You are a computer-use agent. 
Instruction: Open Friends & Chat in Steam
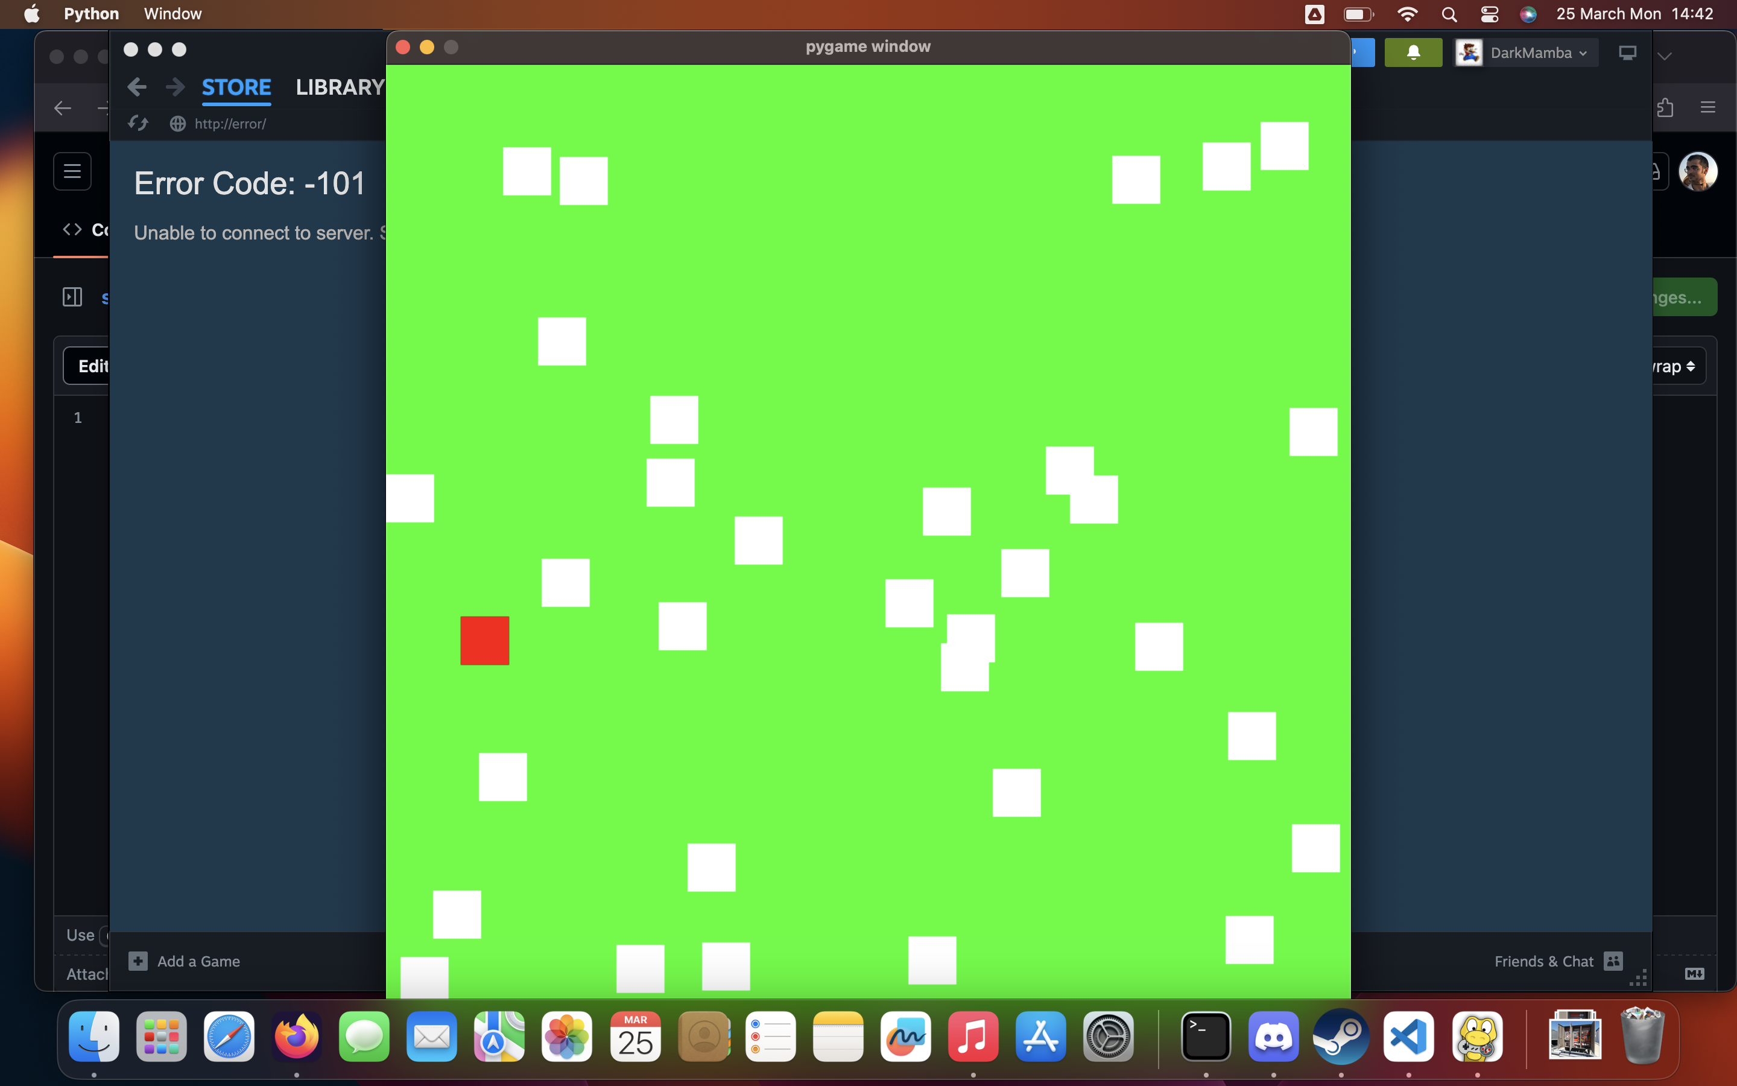click(x=1557, y=961)
